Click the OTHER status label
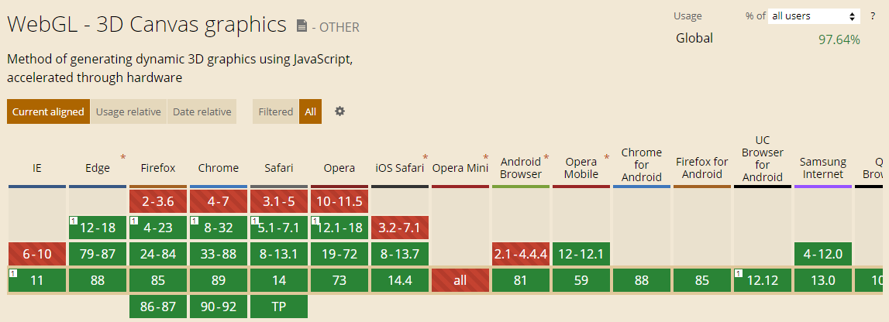This screenshot has height=322, width=889. click(x=339, y=26)
